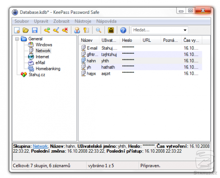Click the hajyx entry's icon
Image resolution: width=220 pixels, height=178 pixels.
point(83,73)
